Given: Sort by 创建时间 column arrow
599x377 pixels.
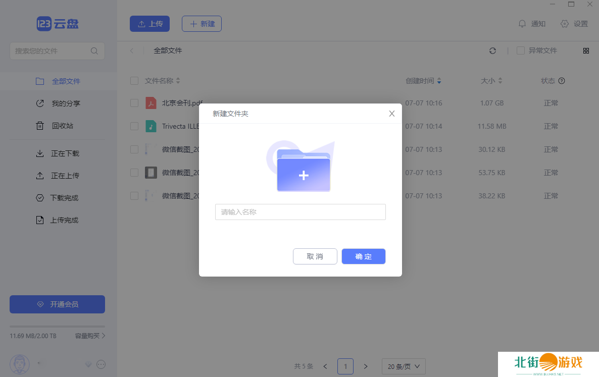Looking at the screenshot, I should (439, 81).
